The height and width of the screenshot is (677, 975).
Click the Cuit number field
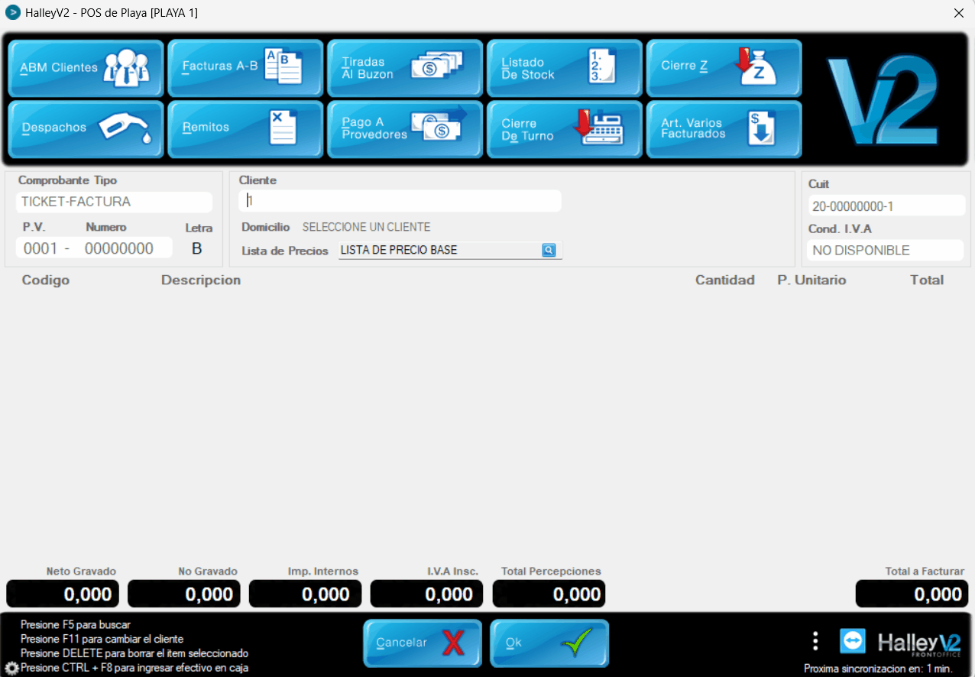tap(886, 206)
